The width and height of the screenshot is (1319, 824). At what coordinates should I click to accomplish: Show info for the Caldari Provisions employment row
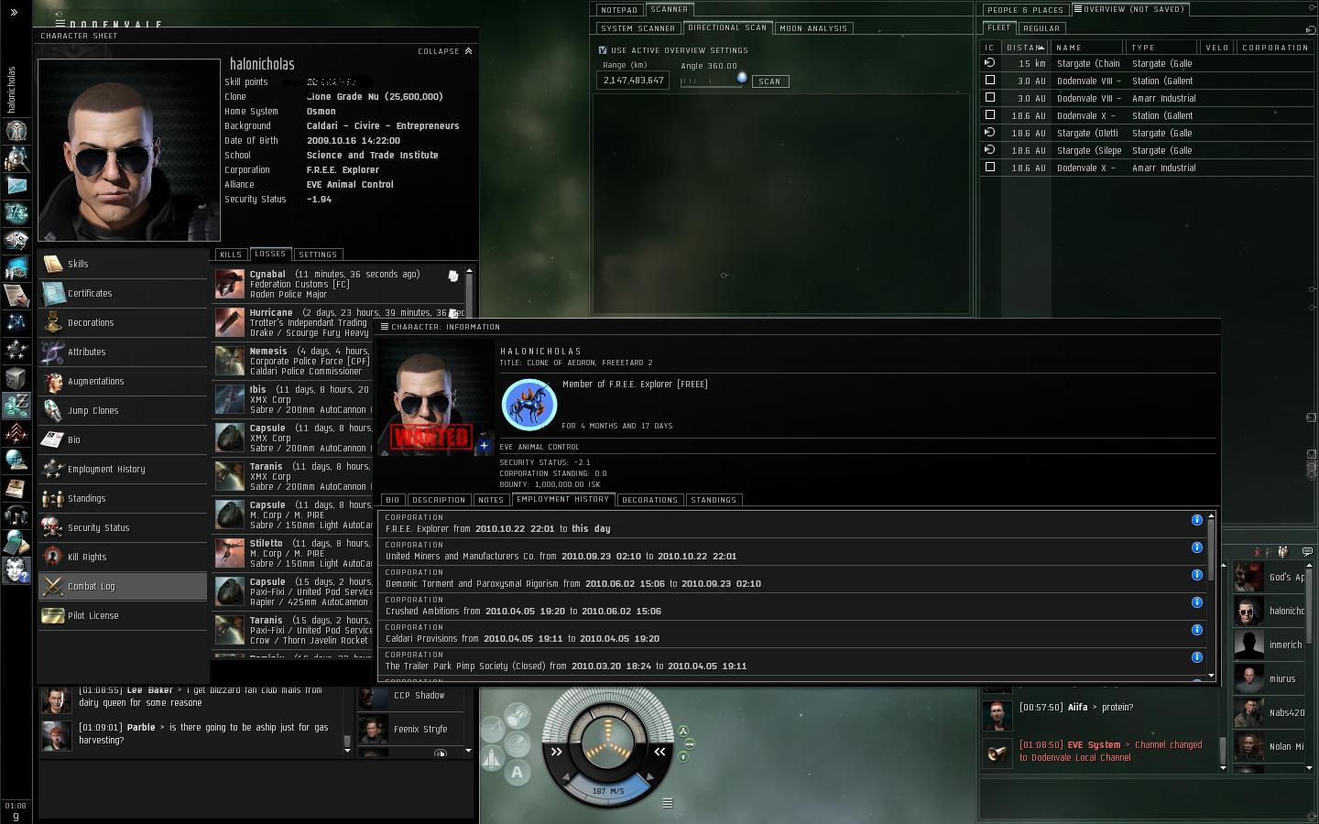tap(1196, 630)
